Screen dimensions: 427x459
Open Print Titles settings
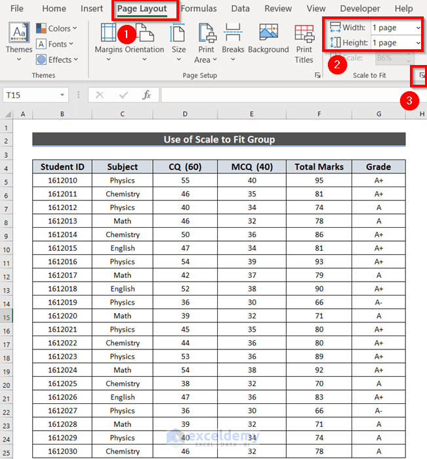304,44
